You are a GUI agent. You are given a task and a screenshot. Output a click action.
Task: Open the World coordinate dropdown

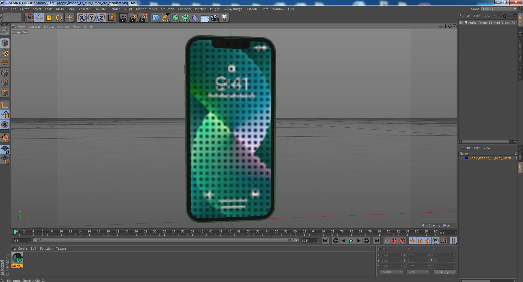[391, 272]
